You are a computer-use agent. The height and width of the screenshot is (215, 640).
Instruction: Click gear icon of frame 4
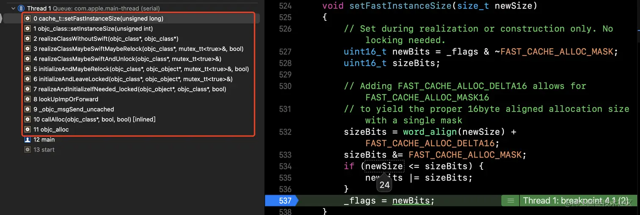pos(28,59)
